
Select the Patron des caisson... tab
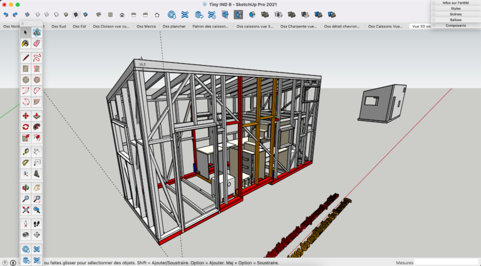point(210,26)
